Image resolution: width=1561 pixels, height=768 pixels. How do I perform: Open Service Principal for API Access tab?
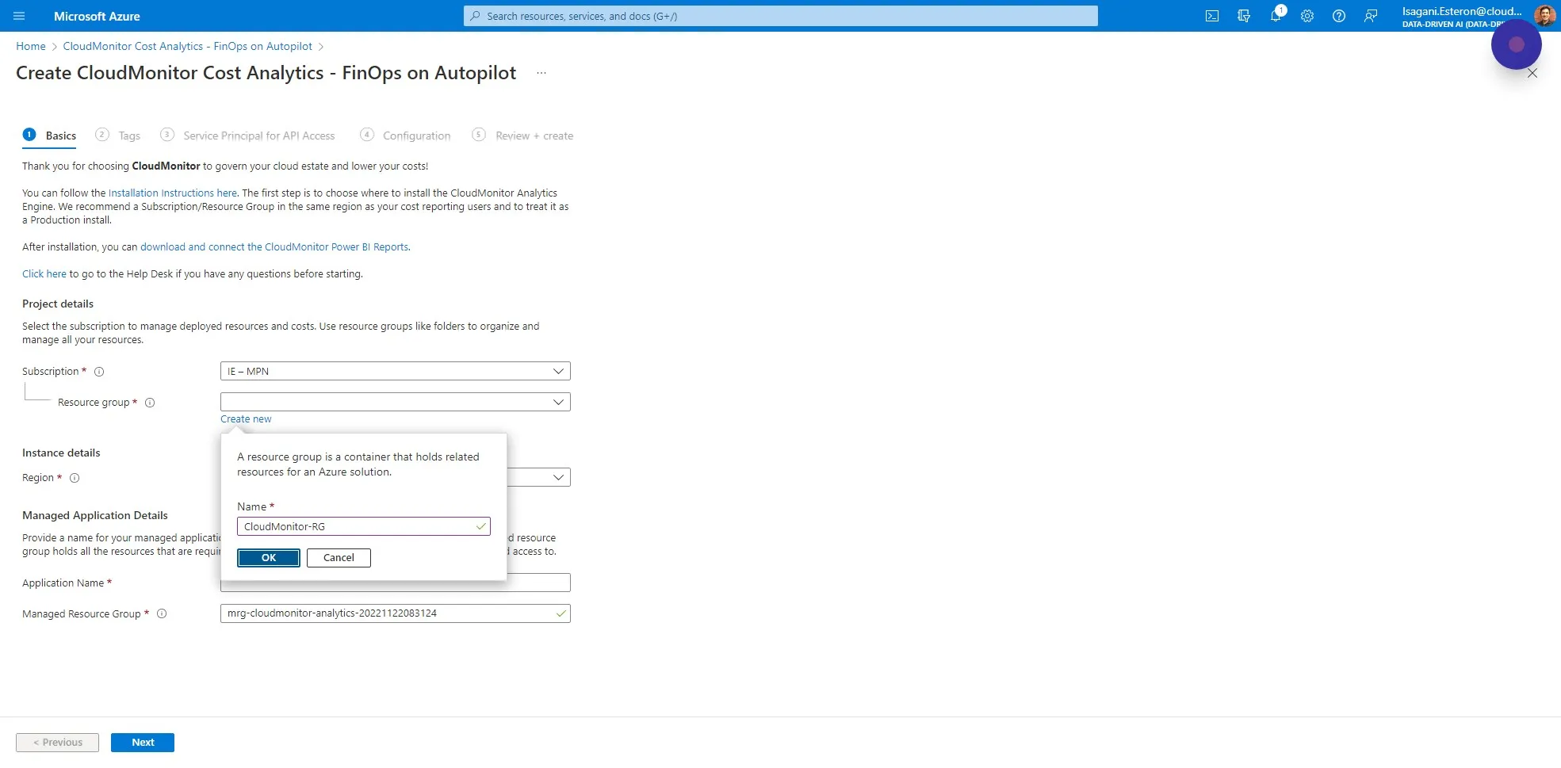247,136
